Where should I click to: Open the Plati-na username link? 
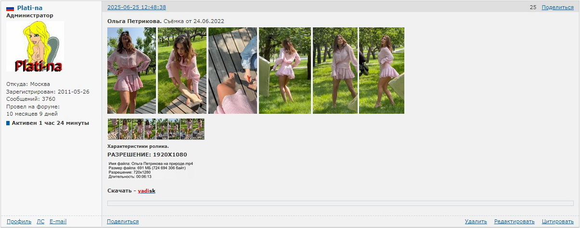30,8
